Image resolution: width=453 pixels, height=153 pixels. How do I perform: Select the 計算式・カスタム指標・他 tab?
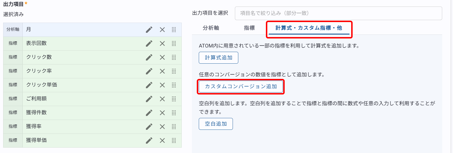[x=309, y=28]
